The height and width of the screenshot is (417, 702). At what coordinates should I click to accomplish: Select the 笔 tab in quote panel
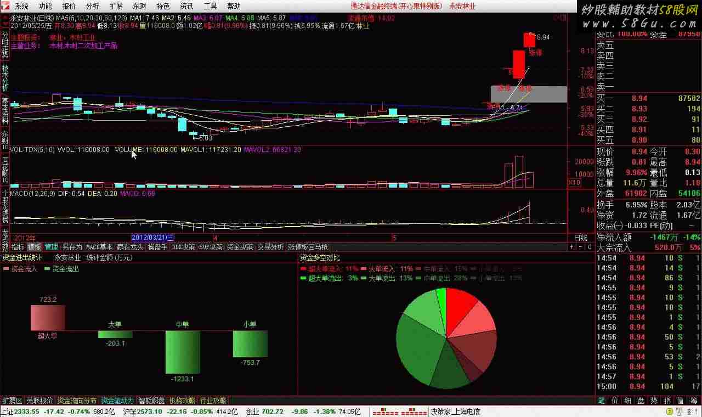point(602,401)
